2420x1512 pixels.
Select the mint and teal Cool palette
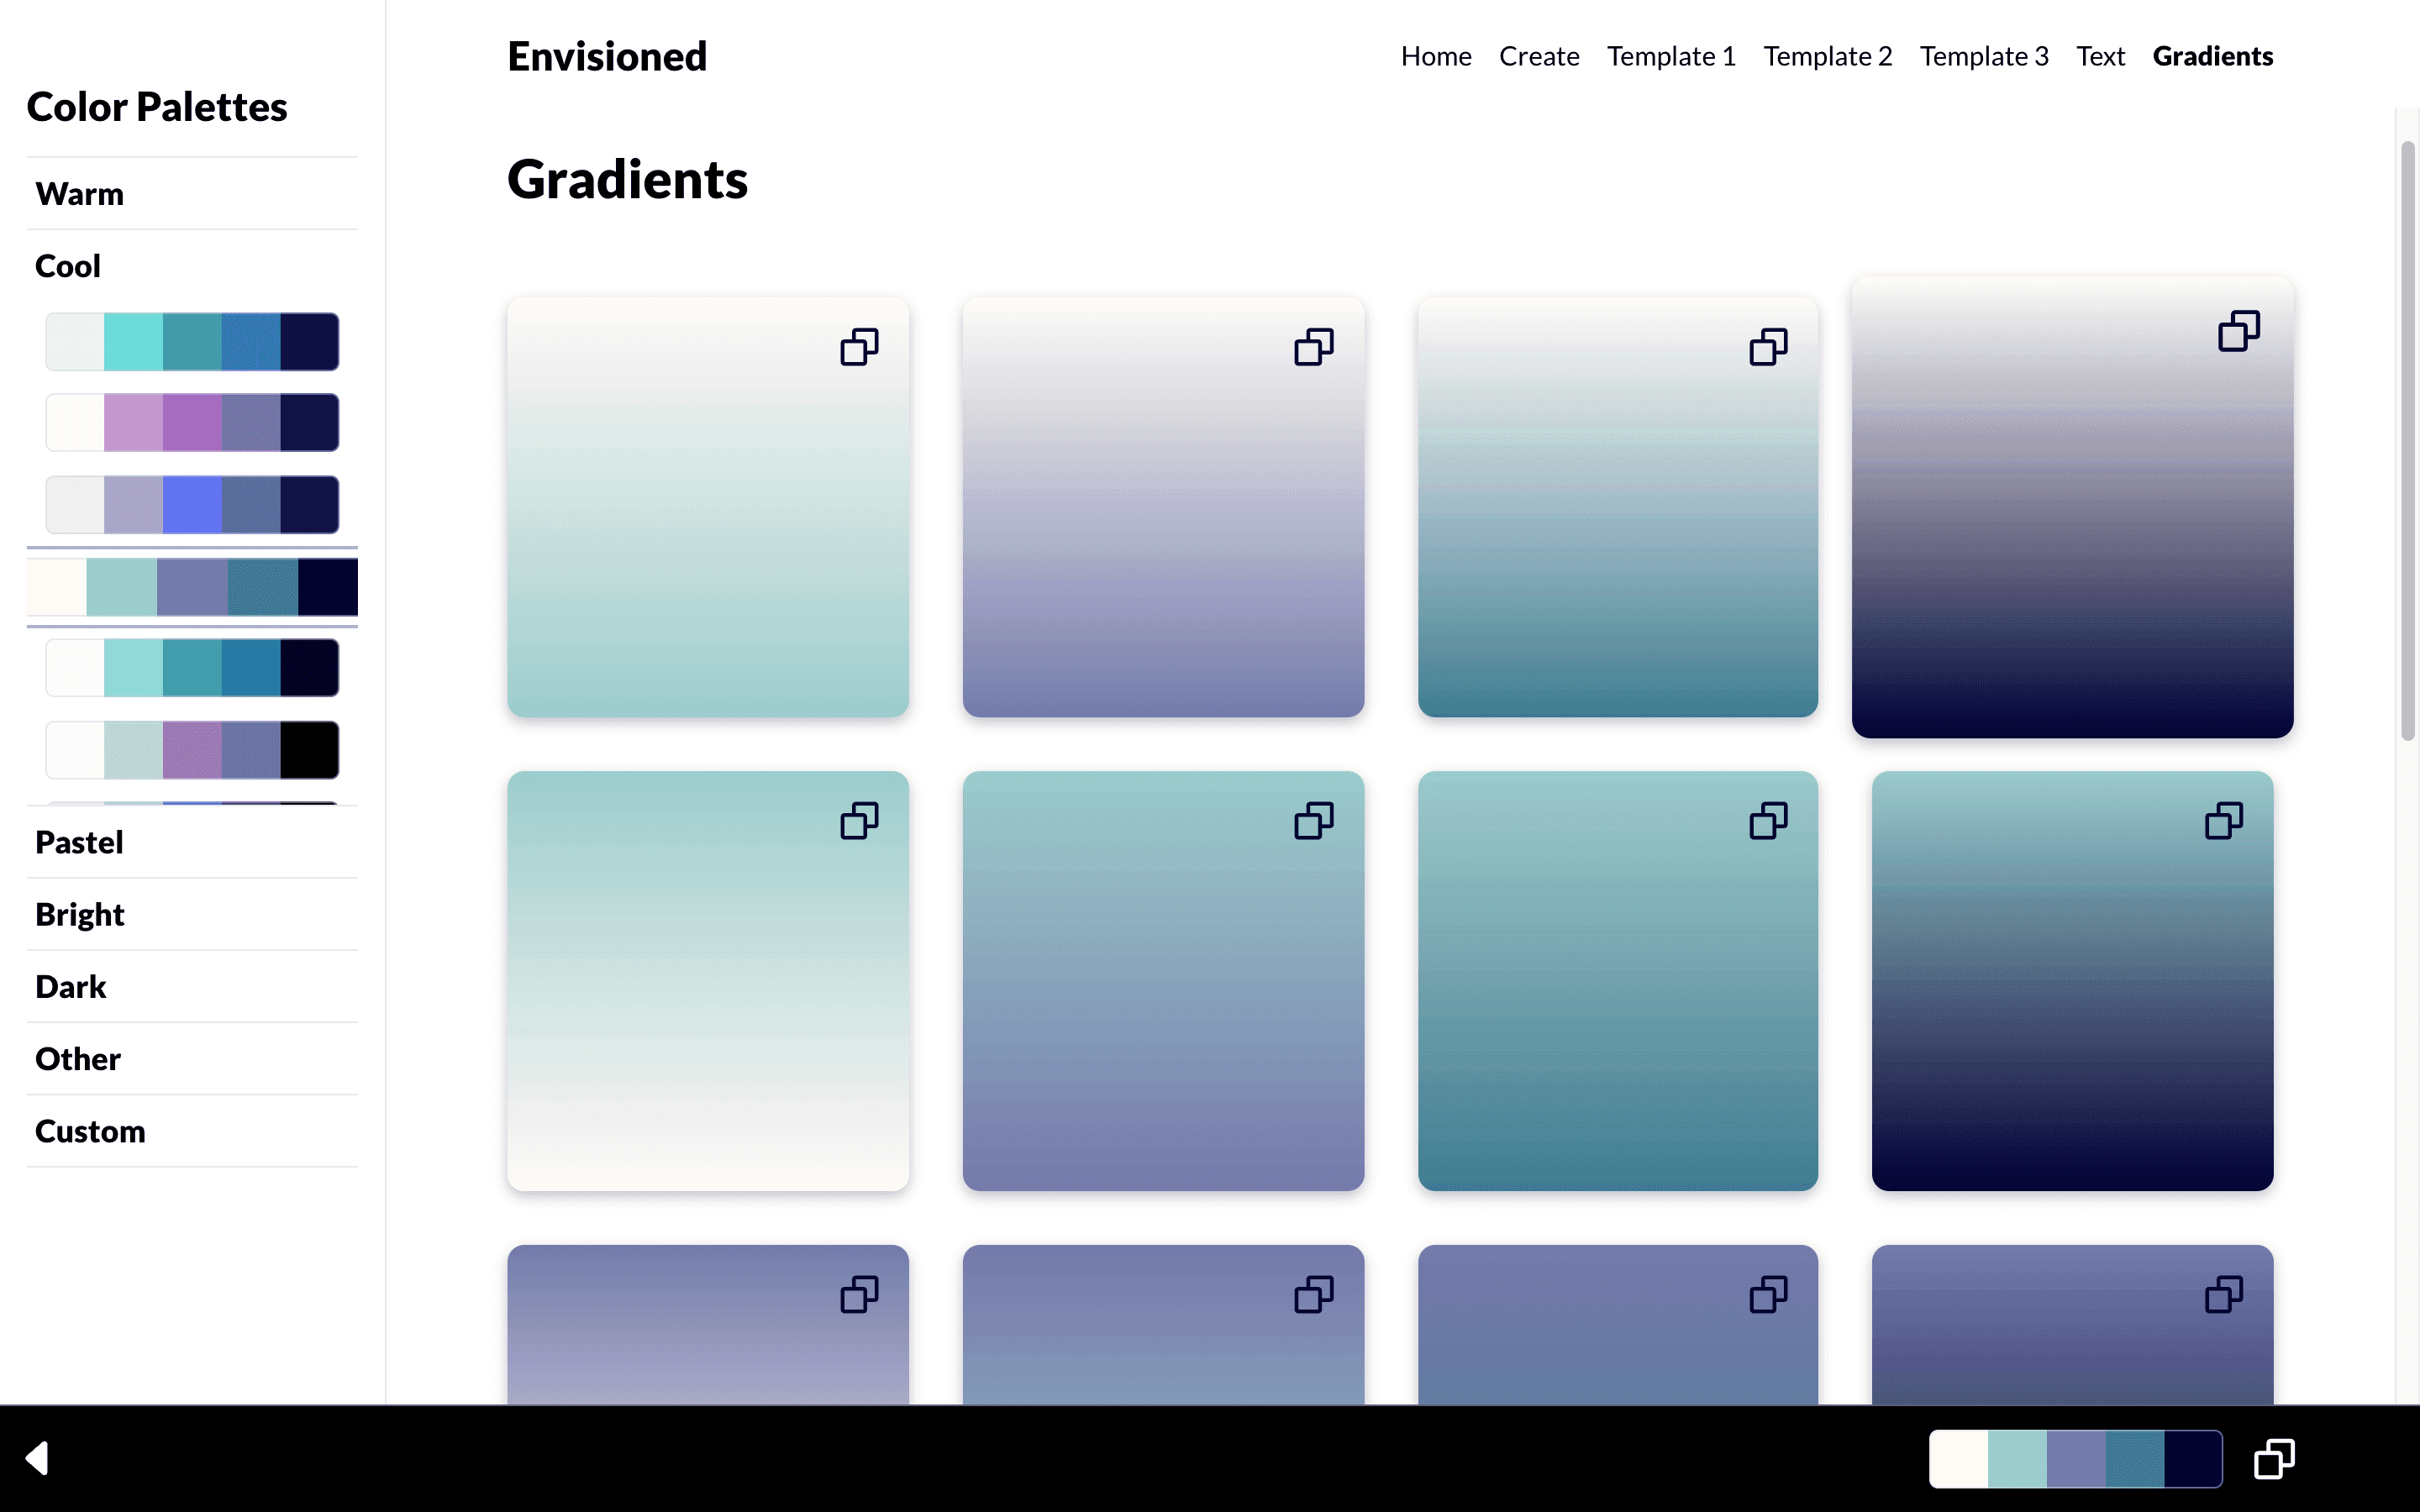click(x=192, y=668)
